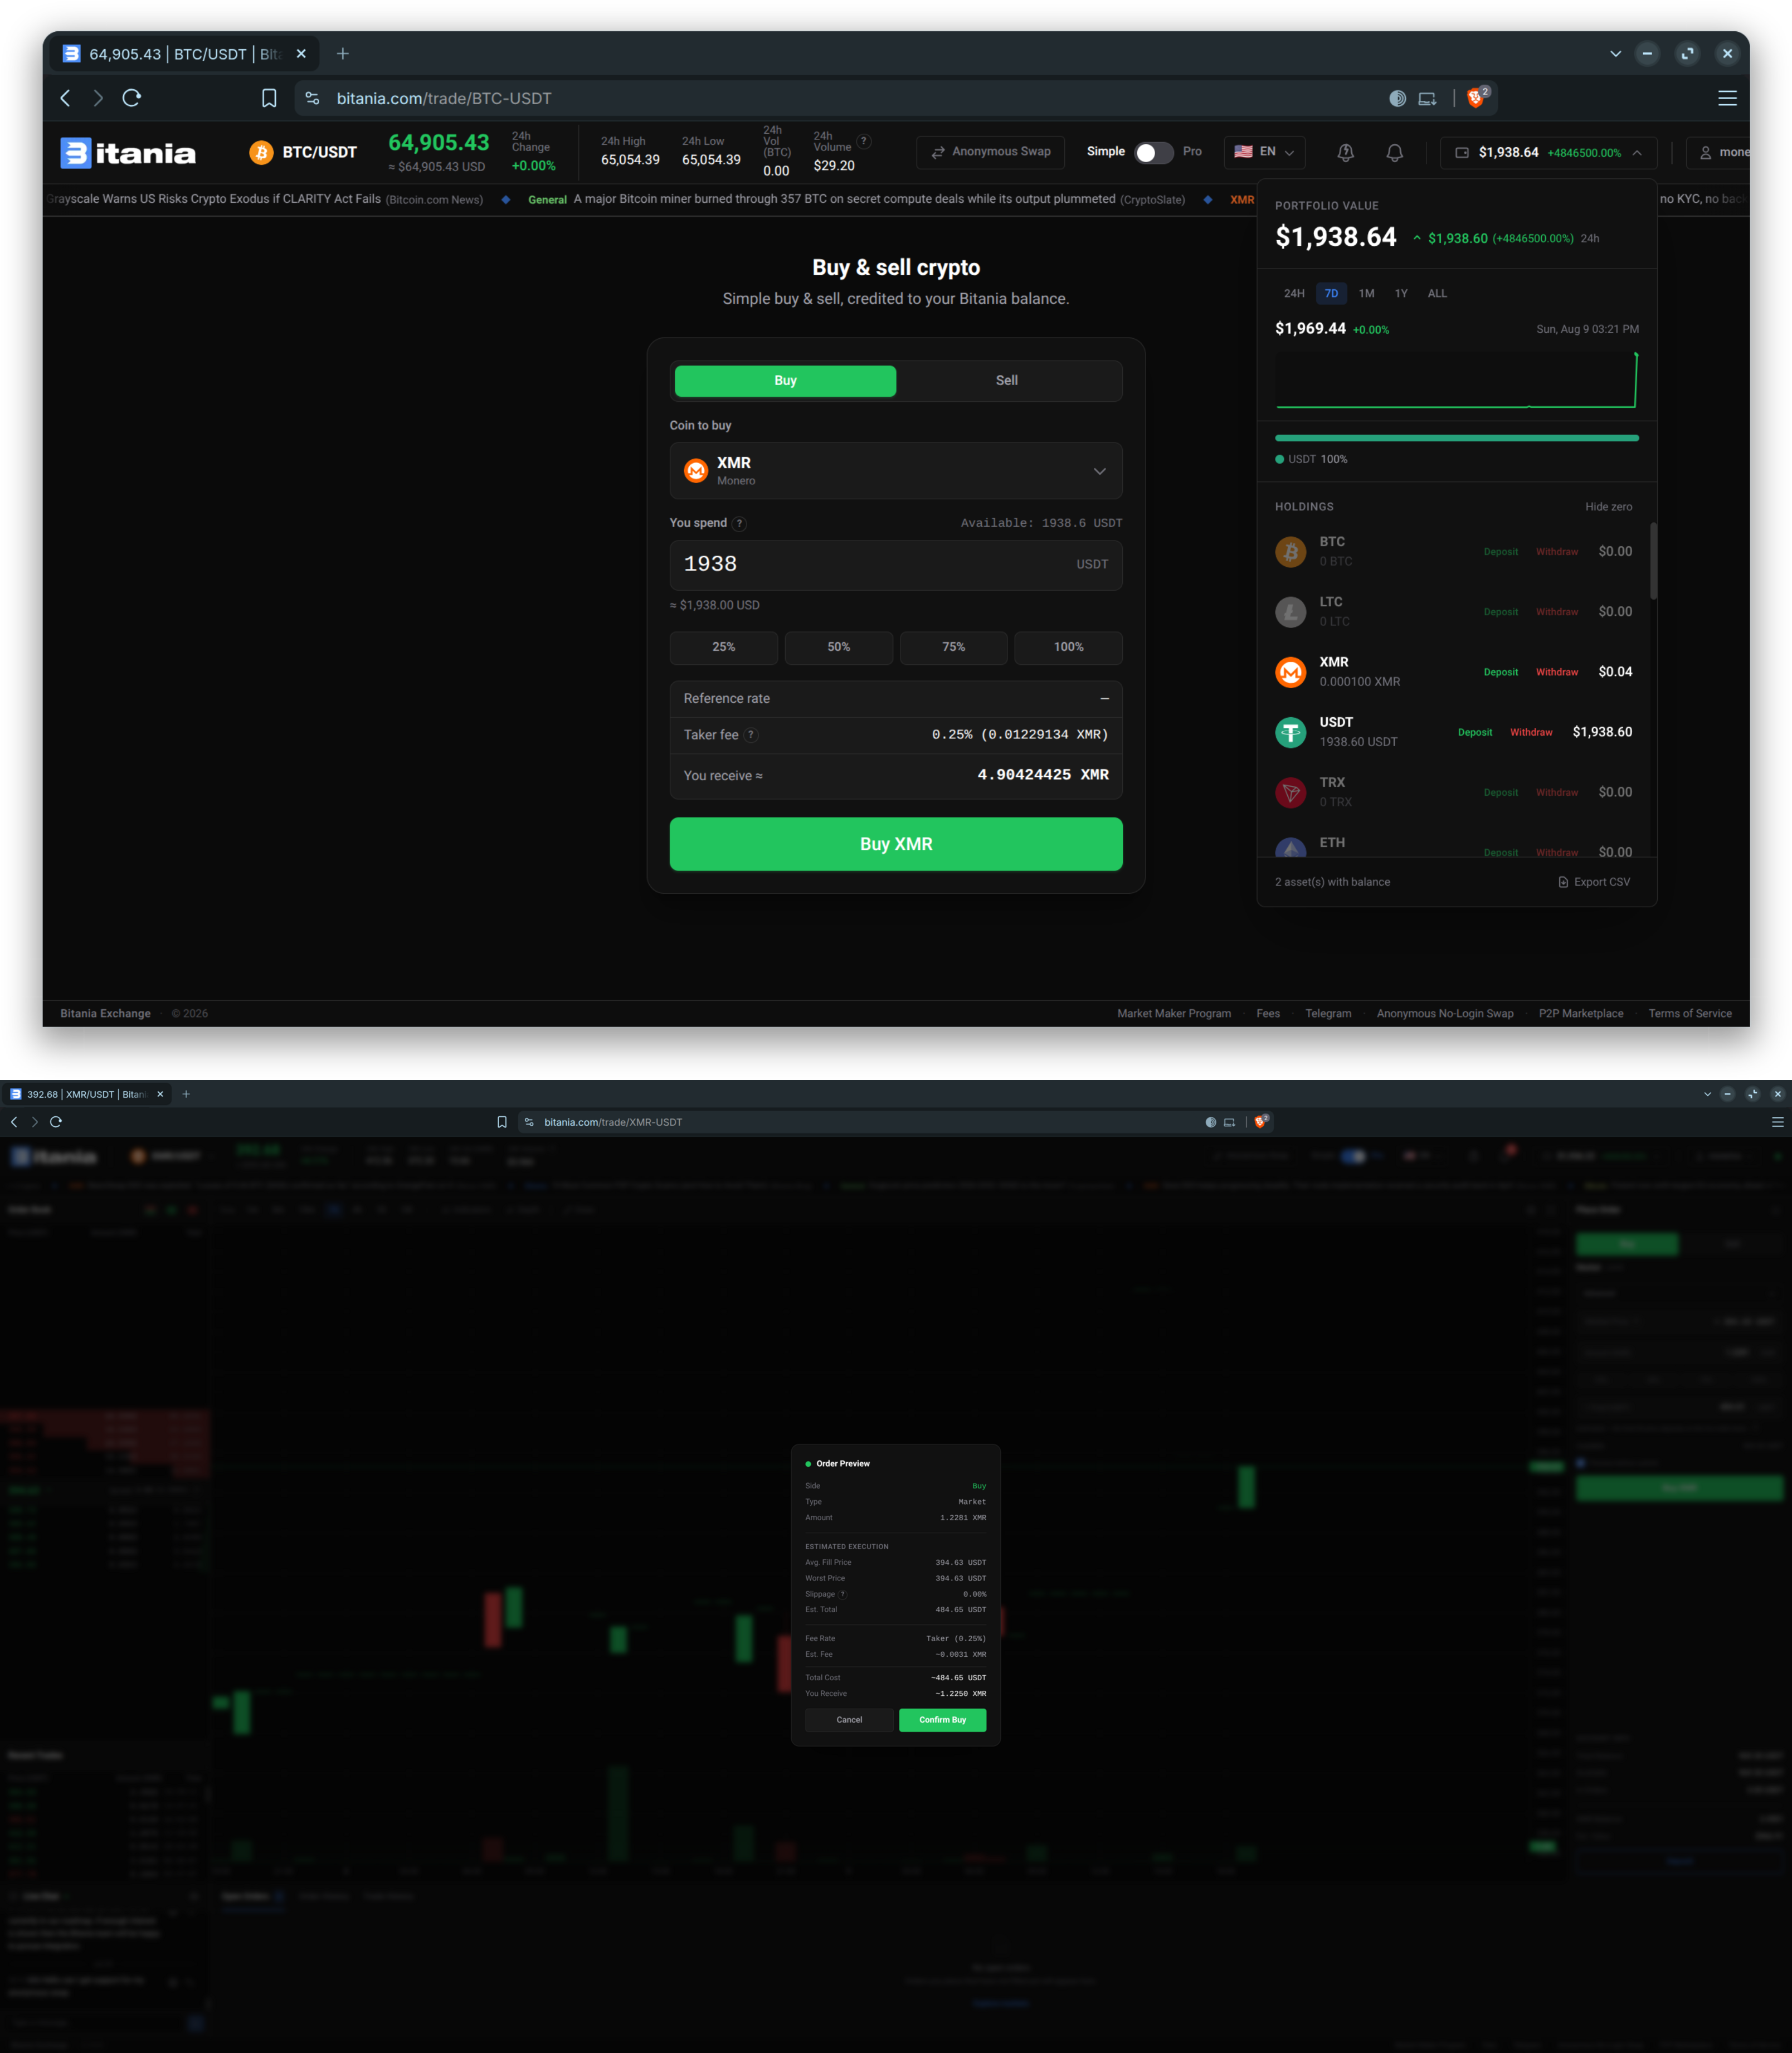Open the Market Maker Program footer link
Image resolution: width=1792 pixels, height=2053 pixels.
pyautogui.click(x=1174, y=1014)
